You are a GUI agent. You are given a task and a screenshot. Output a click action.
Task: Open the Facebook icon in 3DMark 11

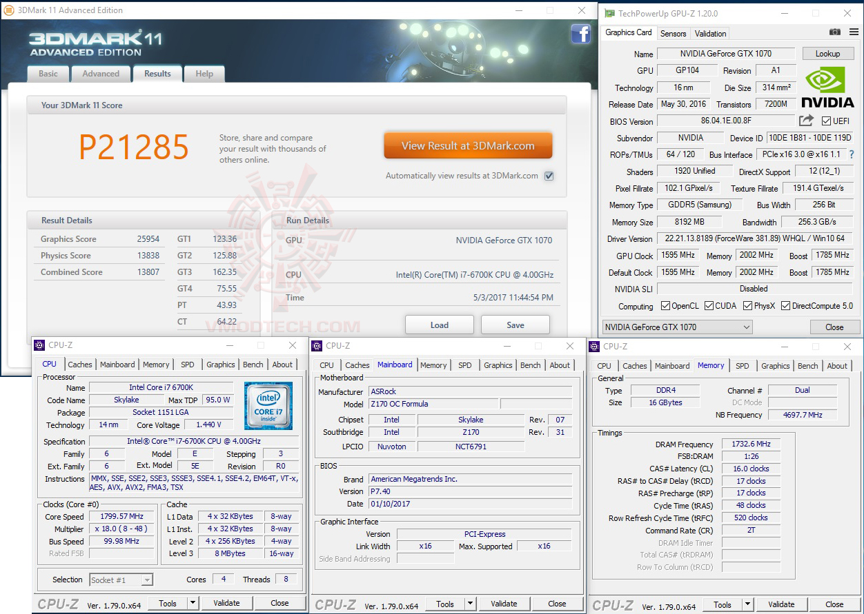tap(580, 34)
